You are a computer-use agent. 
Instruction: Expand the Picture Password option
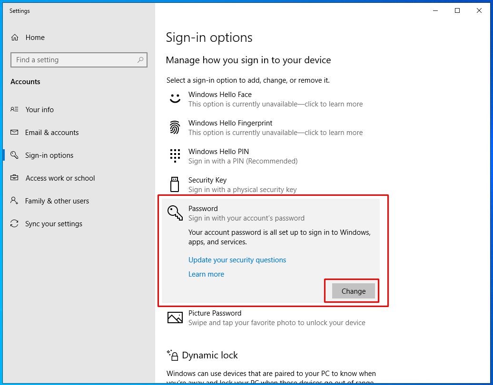pos(271,318)
